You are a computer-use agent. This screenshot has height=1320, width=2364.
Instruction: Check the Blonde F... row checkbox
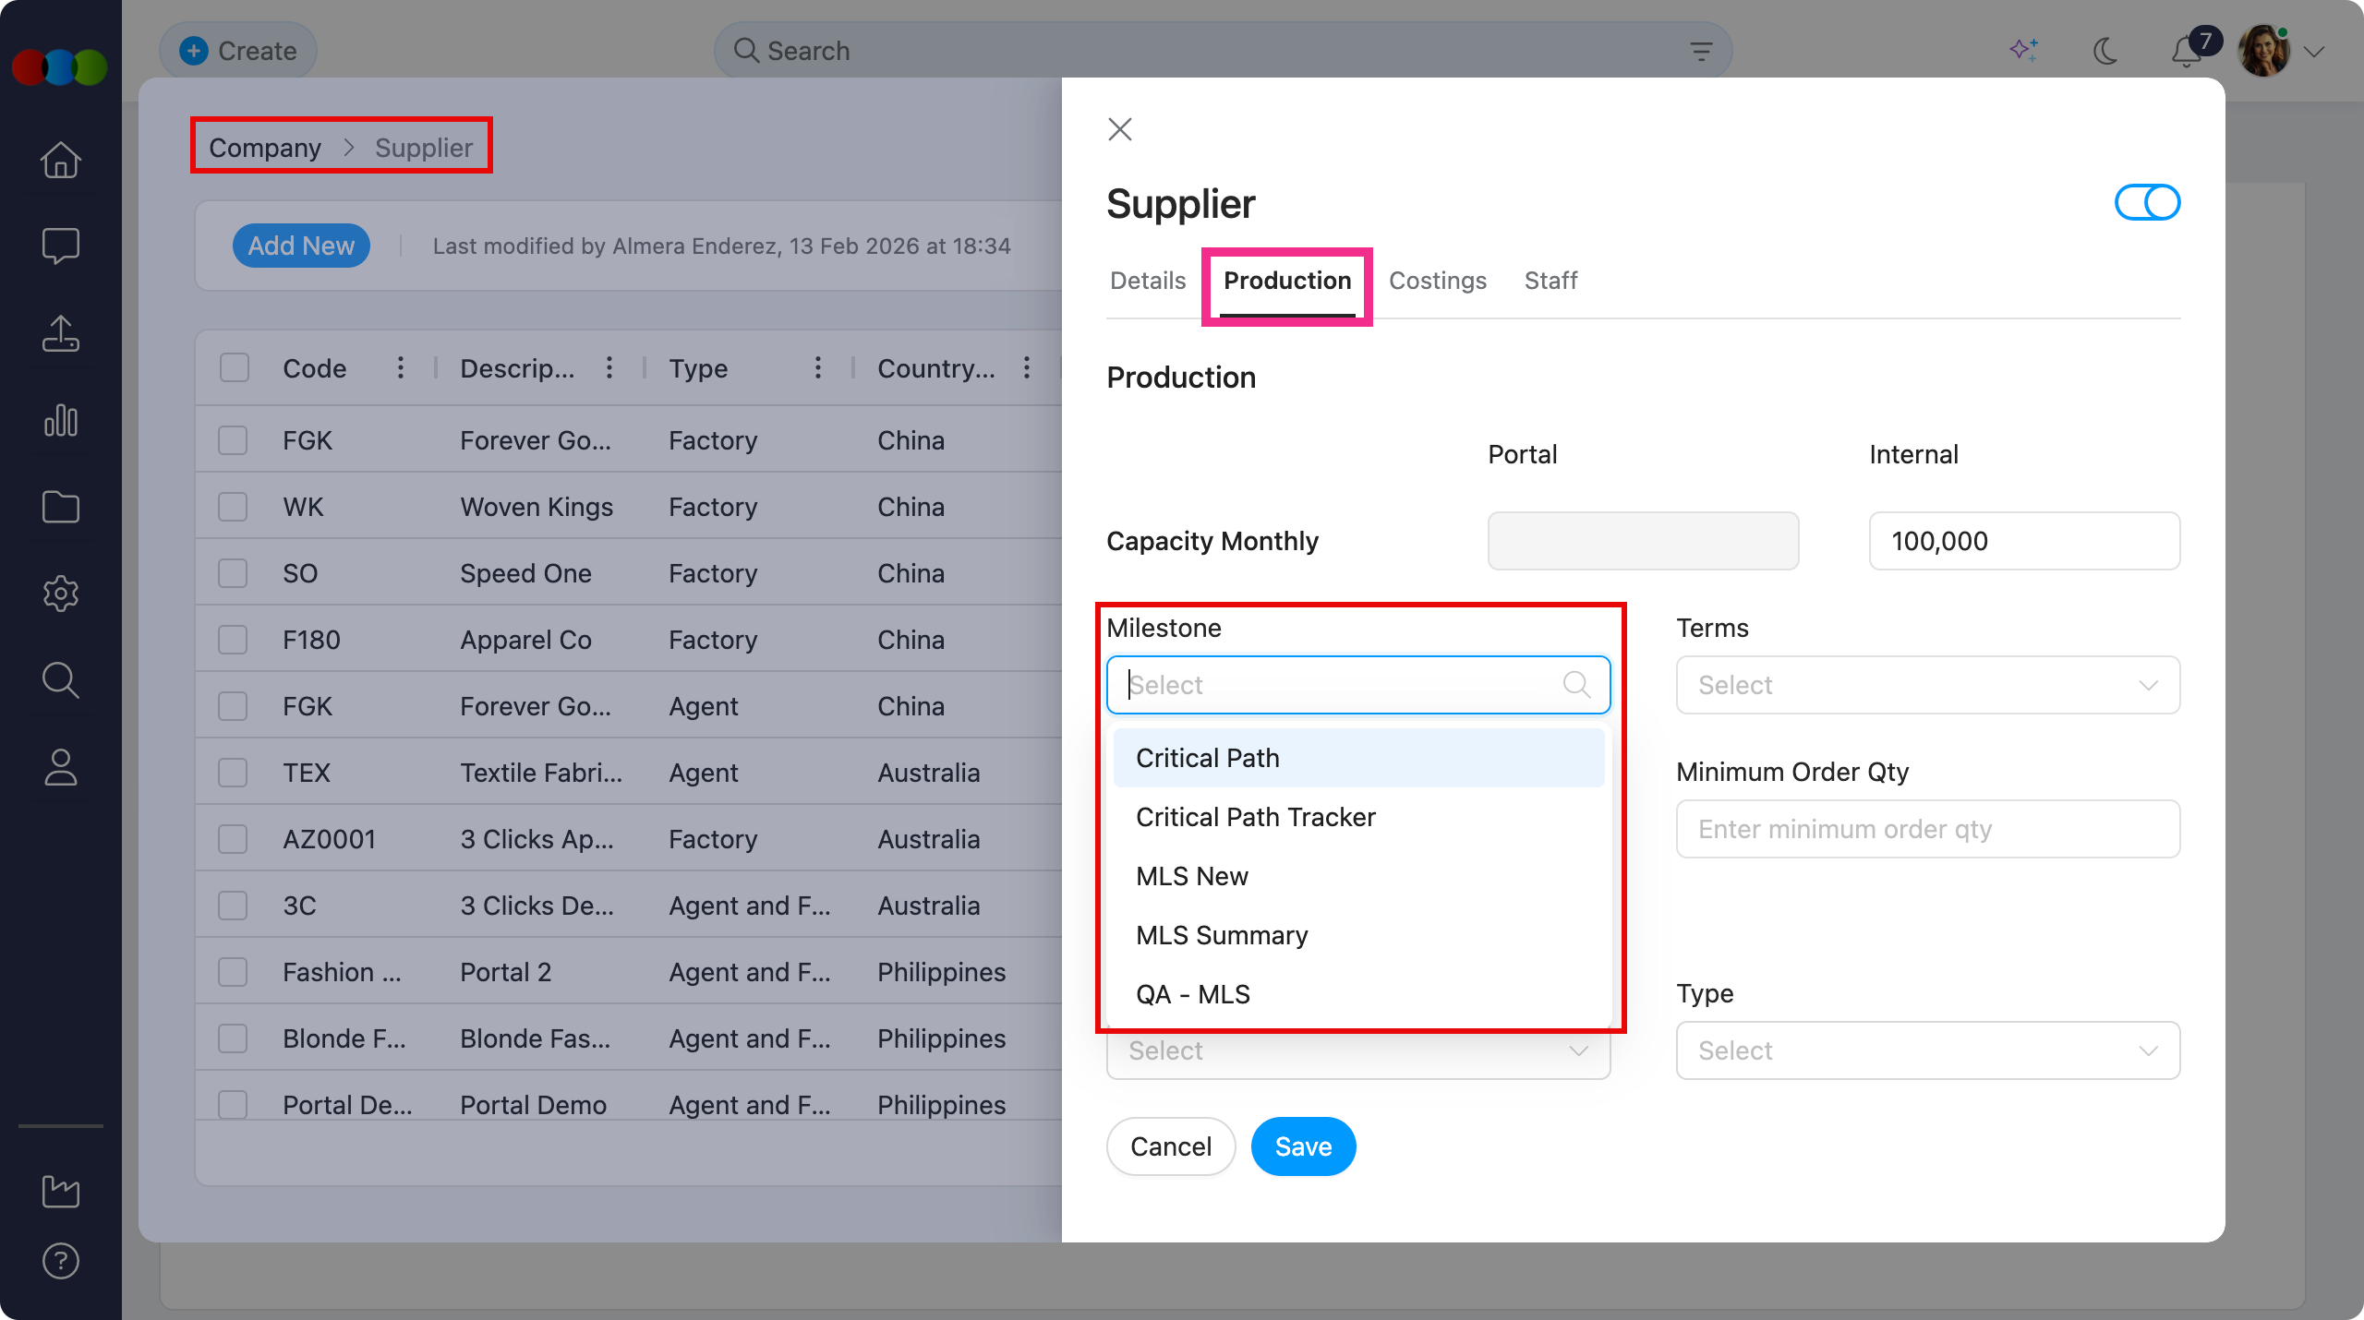(233, 1038)
